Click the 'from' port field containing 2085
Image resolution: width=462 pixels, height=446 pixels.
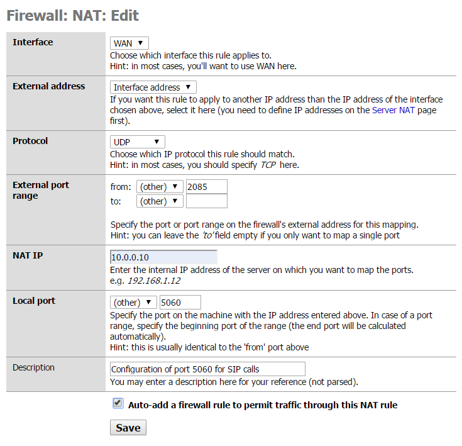(x=207, y=187)
